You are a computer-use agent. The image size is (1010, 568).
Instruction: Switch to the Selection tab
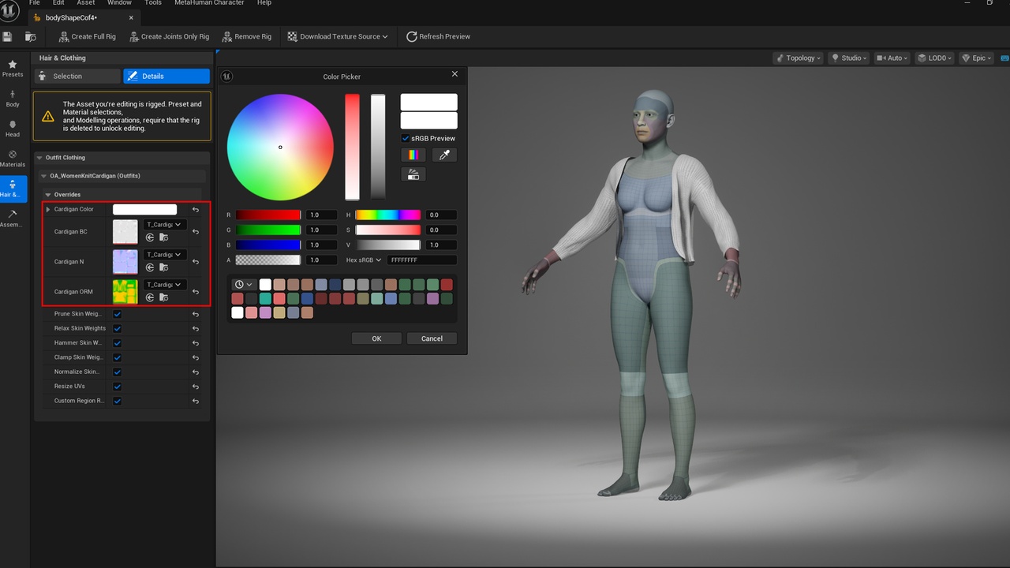click(x=77, y=77)
